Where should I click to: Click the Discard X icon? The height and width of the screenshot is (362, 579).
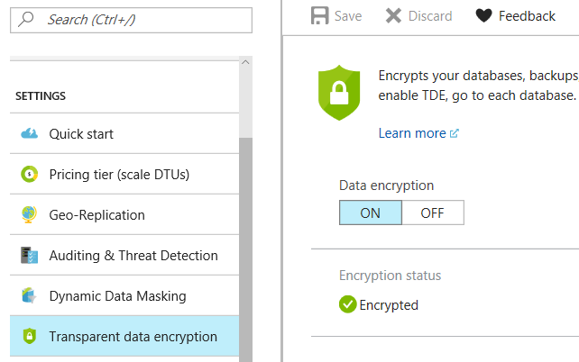pos(393,15)
